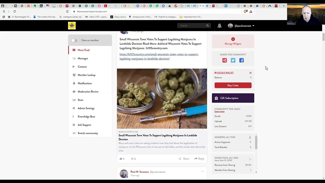Click article preview headline link
Screen dimensions: 325x183
coord(158,137)
